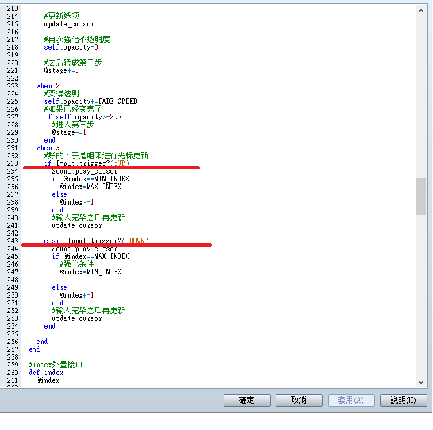Click the comment '#再次强化不透明度'
Viewport: 433px width, 430px height.
(x=77, y=39)
